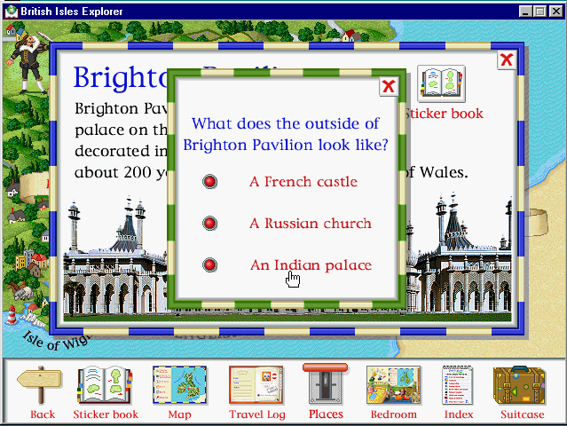The height and width of the screenshot is (426, 567).
Task: Close the Brighton Pavilion info panel
Action: click(507, 59)
